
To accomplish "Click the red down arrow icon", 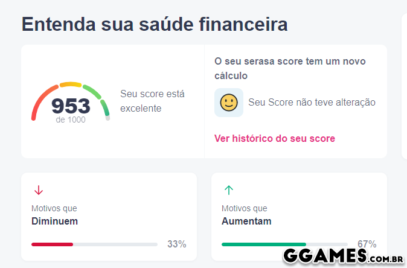I will tap(39, 191).
